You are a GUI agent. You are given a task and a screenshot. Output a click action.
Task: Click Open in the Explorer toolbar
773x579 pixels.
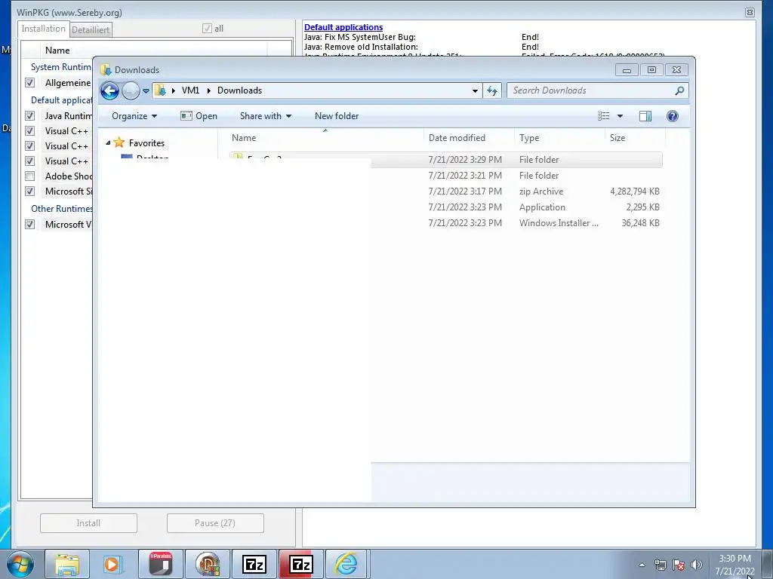coord(199,116)
